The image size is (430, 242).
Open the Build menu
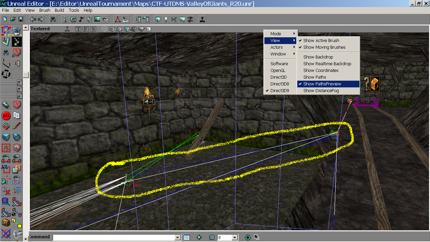click(x=59, y=10)
